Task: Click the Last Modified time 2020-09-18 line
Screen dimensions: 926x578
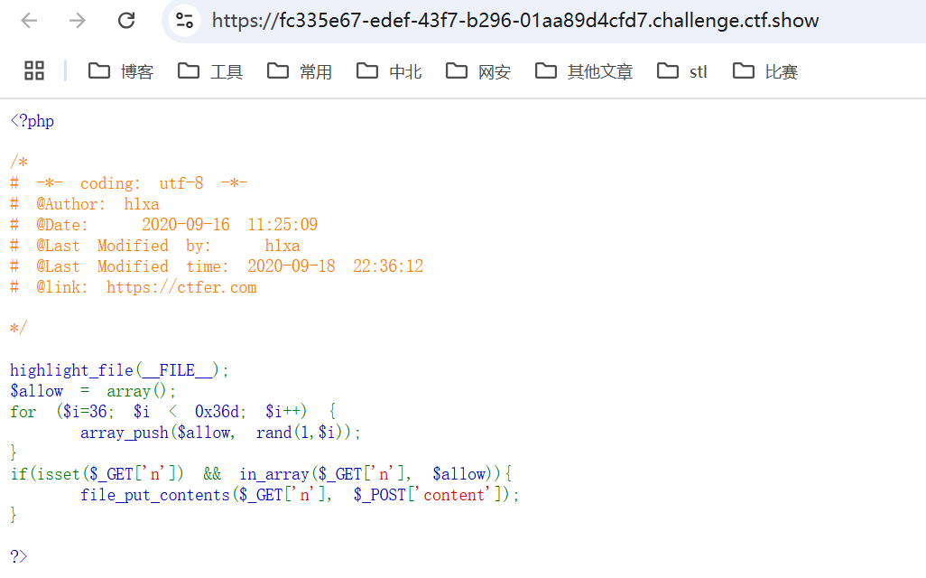Action: point(217,266)
